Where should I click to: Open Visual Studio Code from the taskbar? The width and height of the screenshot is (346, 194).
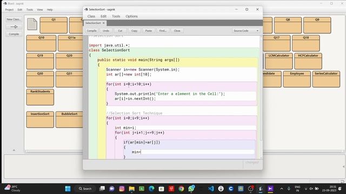pyautogui.click(x=211, y=189)
